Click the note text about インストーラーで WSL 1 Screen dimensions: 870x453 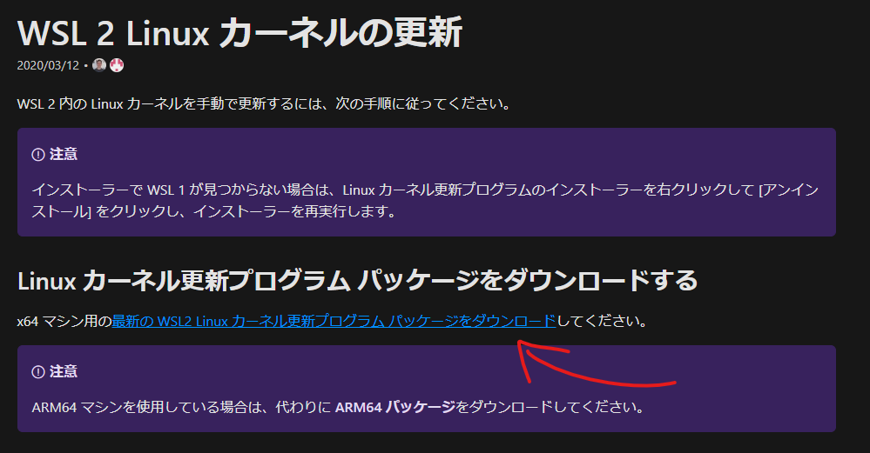425,201
